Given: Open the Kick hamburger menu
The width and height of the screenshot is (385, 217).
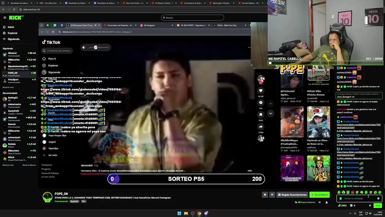Looking at the screenshot, I should (x=5, y=18).
